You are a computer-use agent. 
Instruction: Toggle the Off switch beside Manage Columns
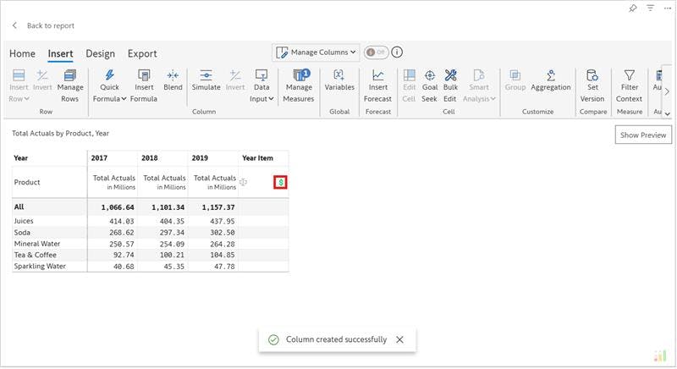pos(375,52)
